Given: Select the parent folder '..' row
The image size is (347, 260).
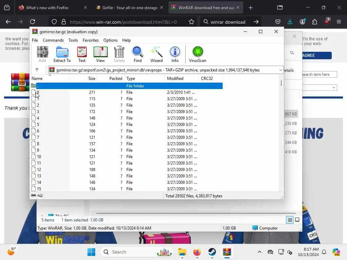Looking at the screenshot, I should 127,86.
